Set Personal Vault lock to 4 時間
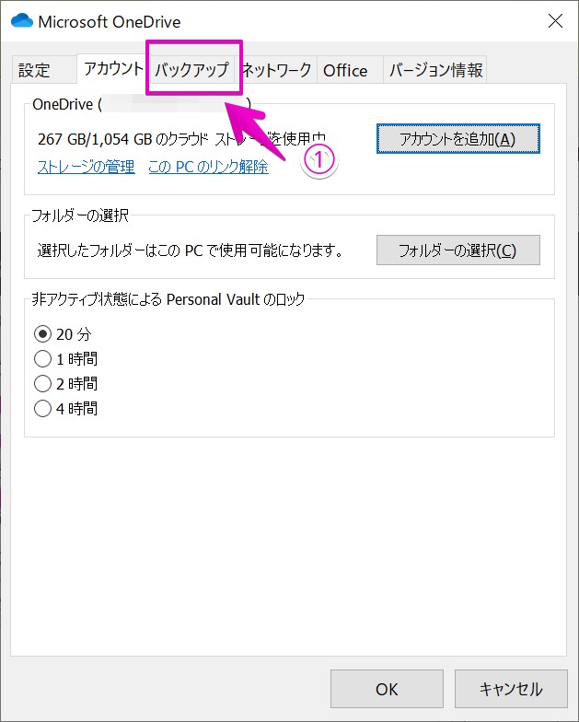Screen dimensions: 579x722 [66, 409]
